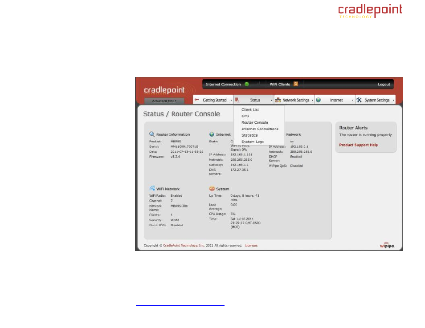Click the wipipe logo in the footer
Viewport: 425px width, 328px height.
coord(387,245)
